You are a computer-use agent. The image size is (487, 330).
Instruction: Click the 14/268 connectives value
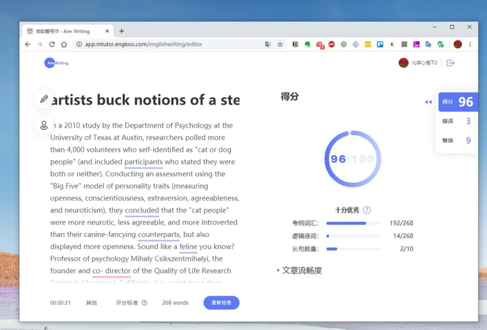(403, 236)
